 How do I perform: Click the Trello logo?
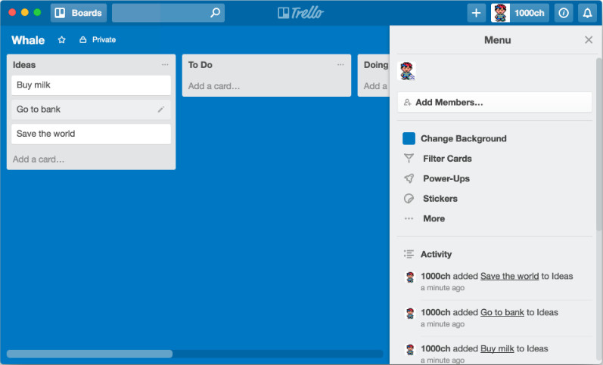coord(300,13)
